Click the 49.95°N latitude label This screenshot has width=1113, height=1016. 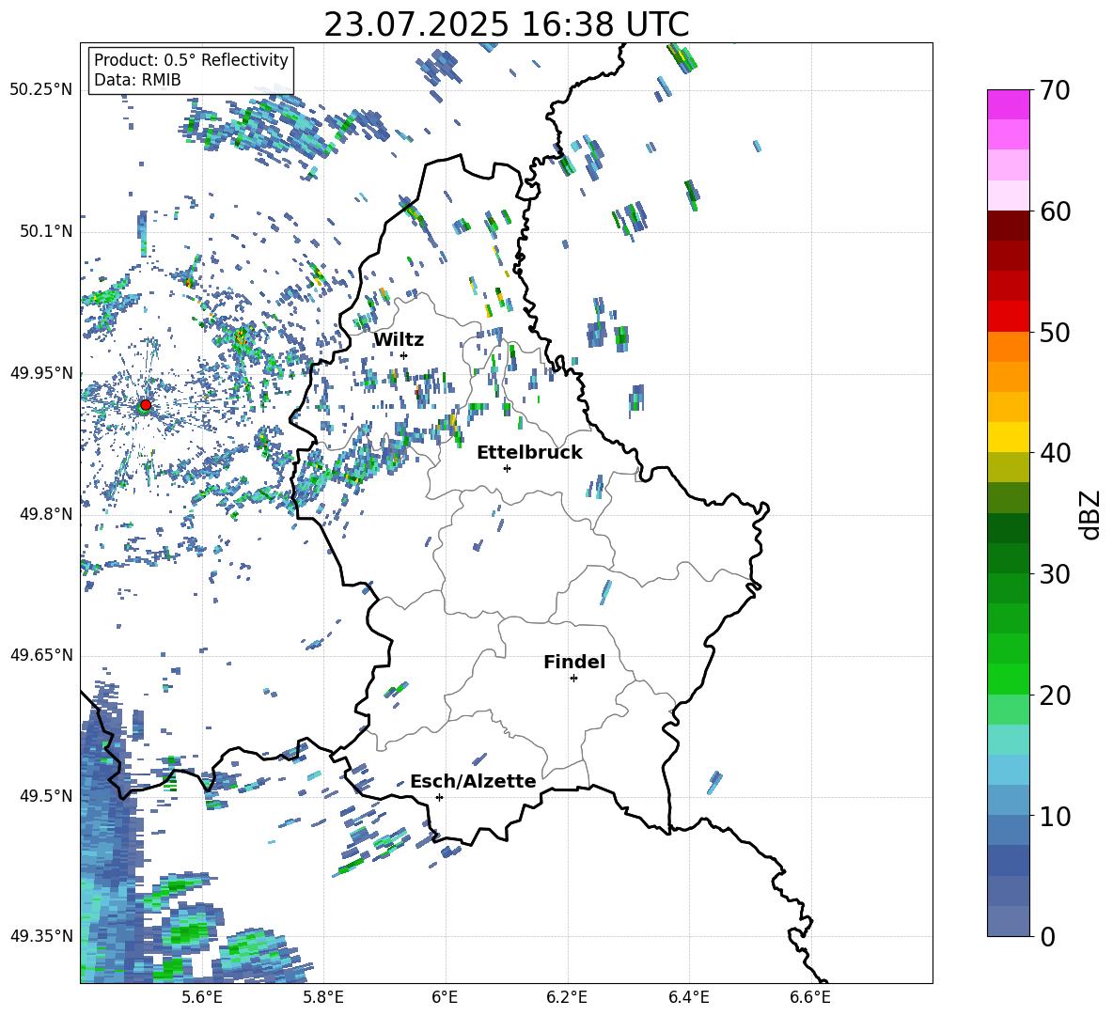tap(41, 373)
